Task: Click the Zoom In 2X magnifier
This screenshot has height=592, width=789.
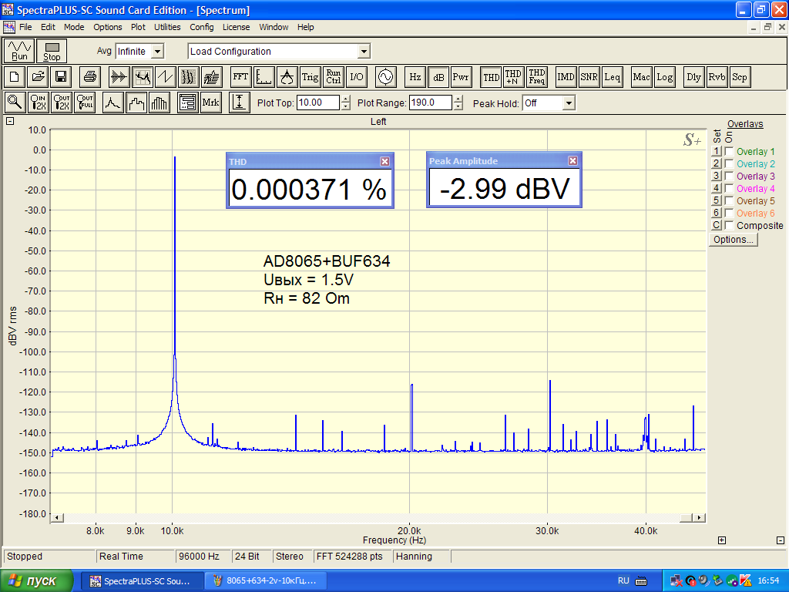Action: coord(38,103)
